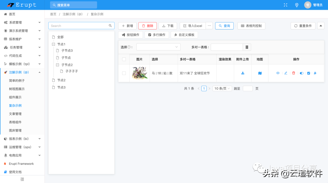Toggle the blue switch in the 操作 column
The width and height of the screenshot is (328, 183).
tap(301, 73)
